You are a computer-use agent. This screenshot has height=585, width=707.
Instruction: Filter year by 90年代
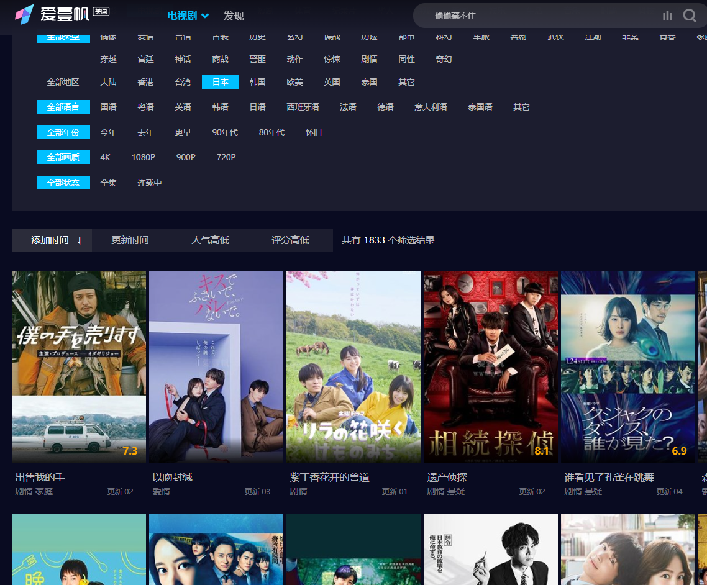(x=225, y=132)
